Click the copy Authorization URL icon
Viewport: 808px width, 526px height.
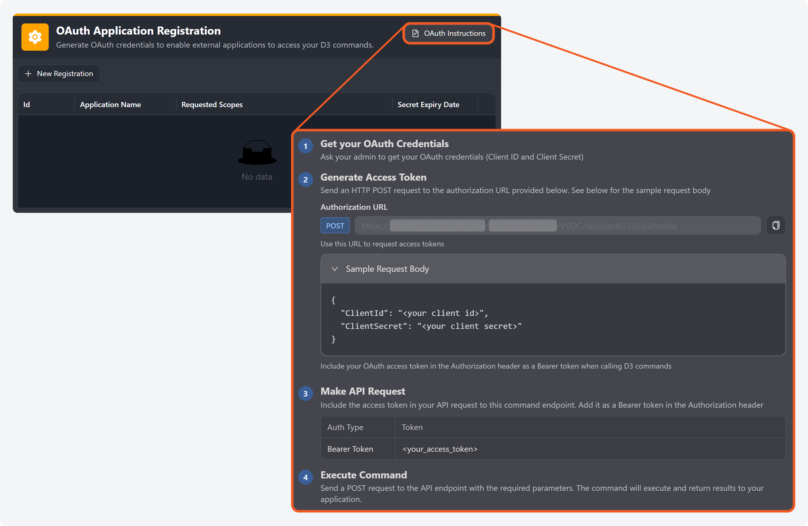click(776, 225)
